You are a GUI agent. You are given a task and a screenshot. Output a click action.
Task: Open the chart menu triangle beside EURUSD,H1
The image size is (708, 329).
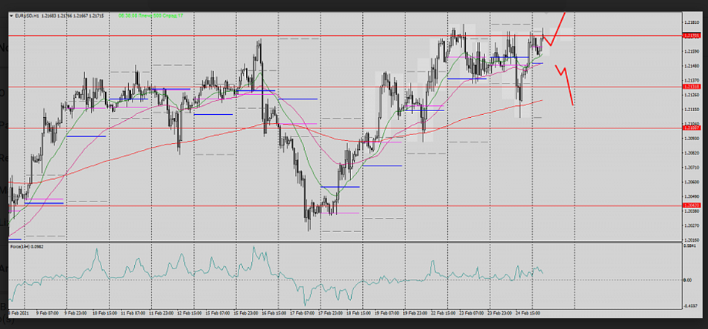[x=10, y=16]
